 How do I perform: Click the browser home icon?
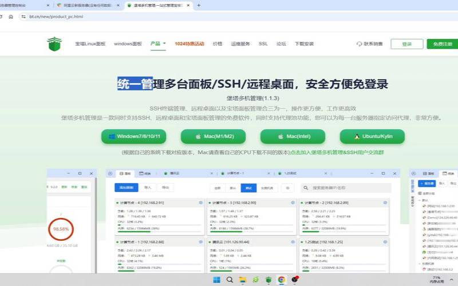11,17
